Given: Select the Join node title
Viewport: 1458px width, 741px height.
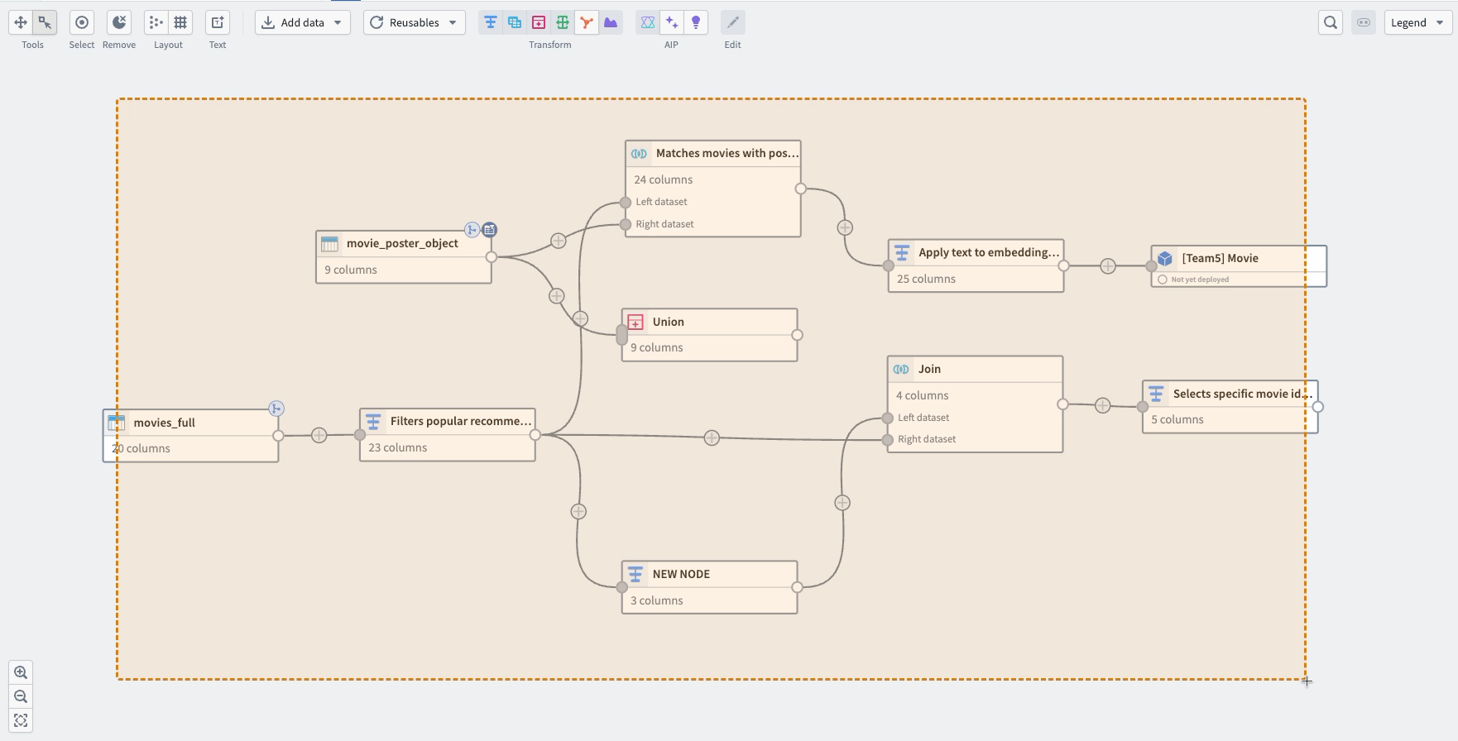Looking at the screenshot, I should 929,369.
